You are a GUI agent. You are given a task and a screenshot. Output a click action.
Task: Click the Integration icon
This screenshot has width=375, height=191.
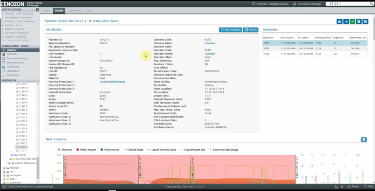click(4, 71)
